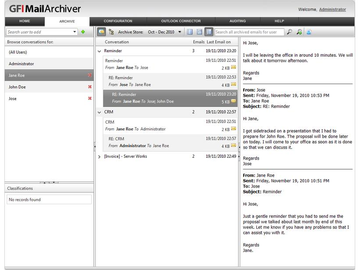Click the No records found classification box
360x270 pixels.
49,199
